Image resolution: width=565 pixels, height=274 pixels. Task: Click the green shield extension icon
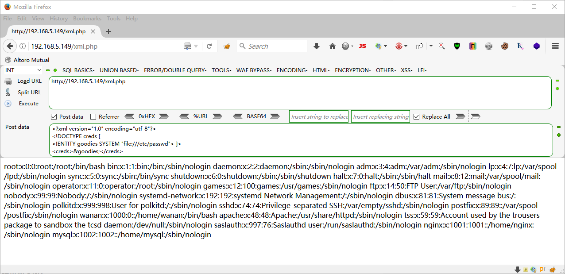click(x=457, y=46)
